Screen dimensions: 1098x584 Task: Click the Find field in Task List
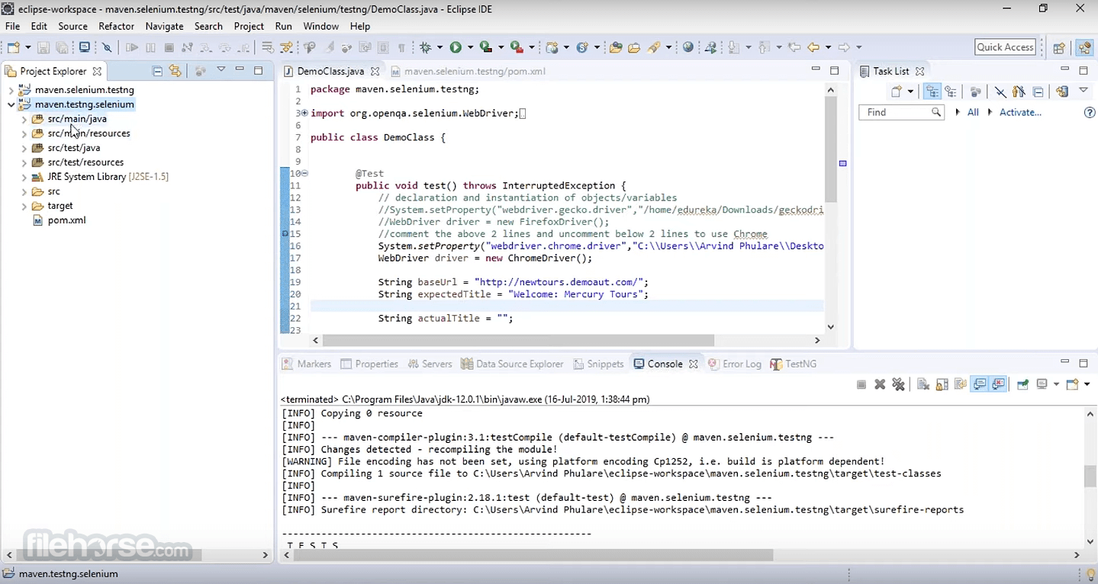(x=902, y=112)
